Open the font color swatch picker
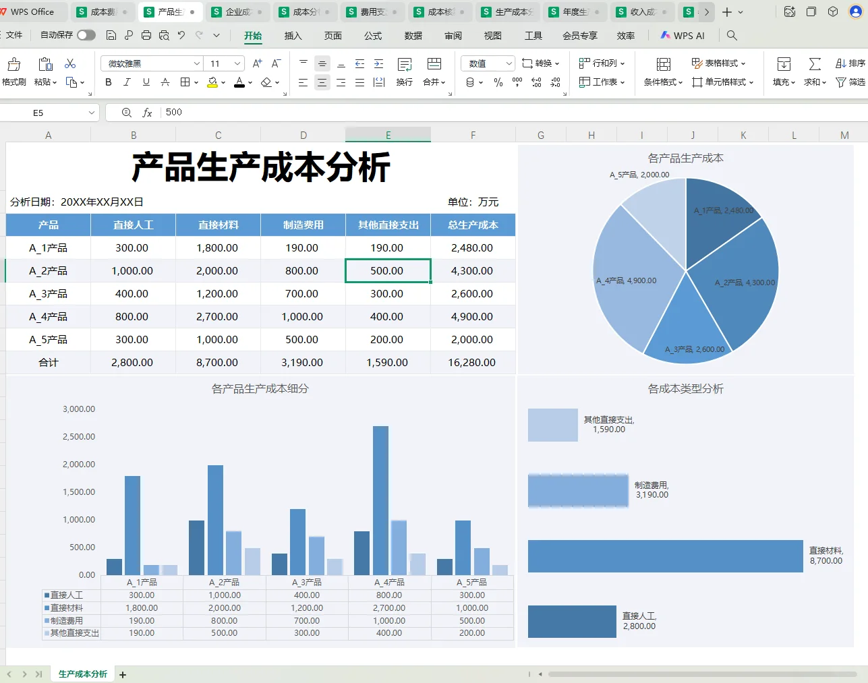Screen dimensions: 868x683 pos(249,82)
